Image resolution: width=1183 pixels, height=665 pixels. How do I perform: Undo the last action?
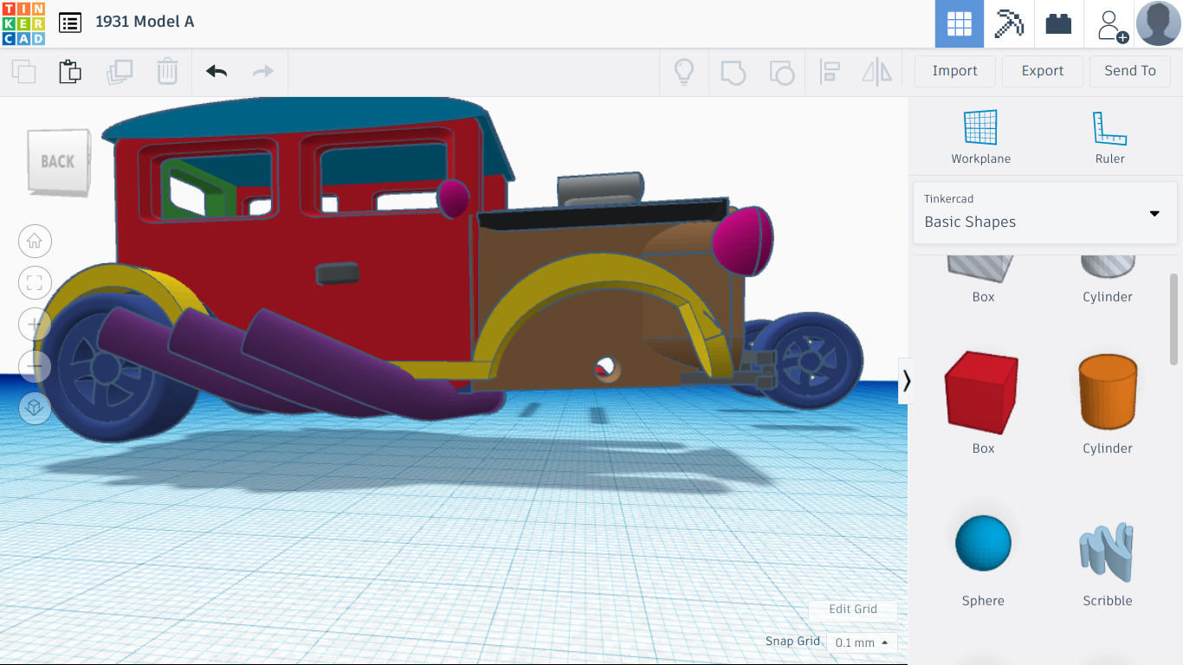[x=215, y=71]
